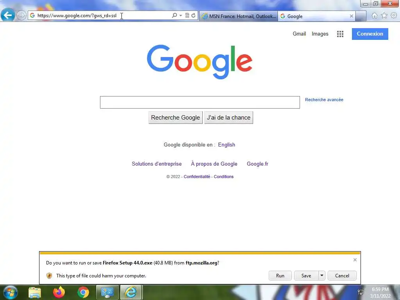Open browser Tools gear icon

point(394,16)
